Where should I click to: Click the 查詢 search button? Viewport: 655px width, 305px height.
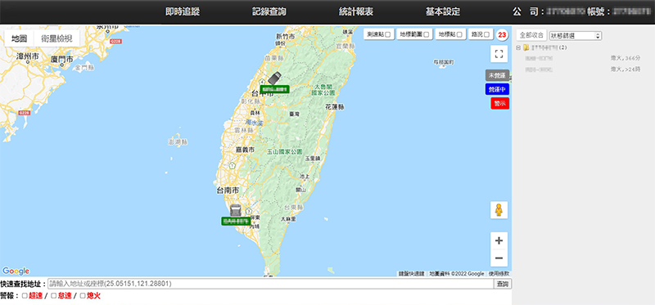(503, 284)
